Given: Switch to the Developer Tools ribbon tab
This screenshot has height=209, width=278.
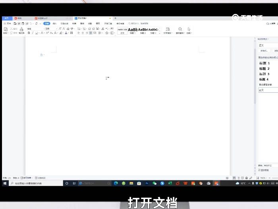Looking at the screenshot, I should pyautogui.click(x=108, y=23).
